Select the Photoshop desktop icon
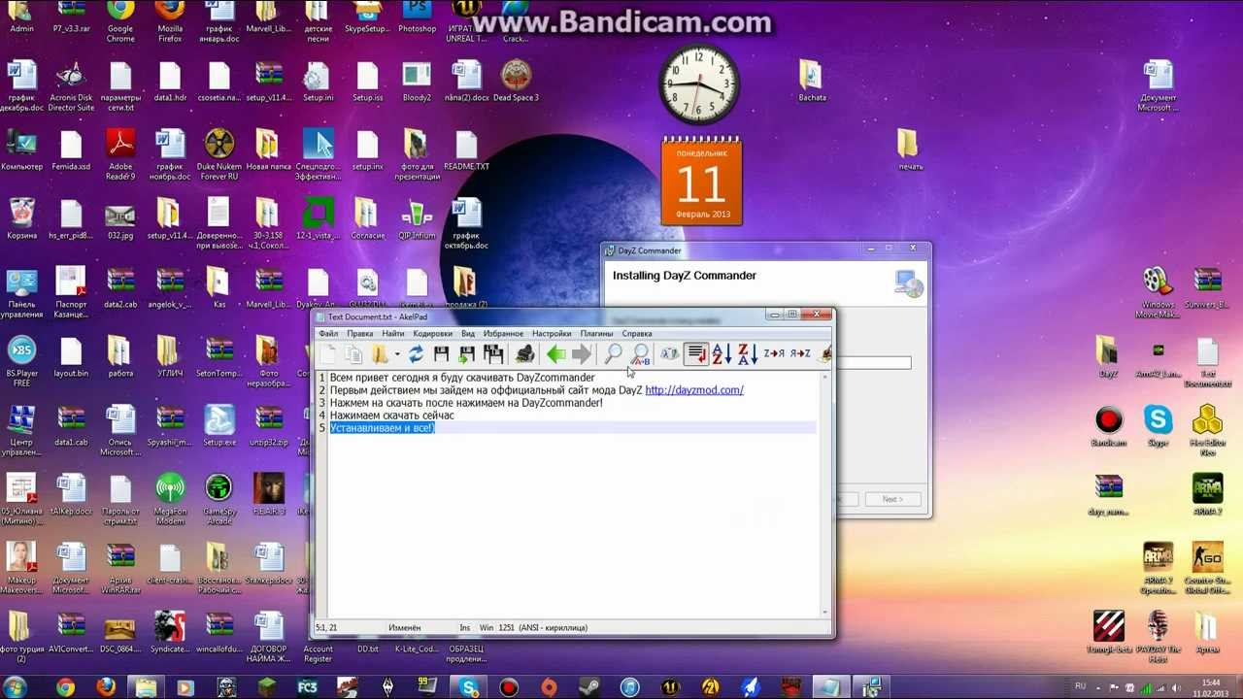This screenshot has width=1243, height=699. pos(418,17)
